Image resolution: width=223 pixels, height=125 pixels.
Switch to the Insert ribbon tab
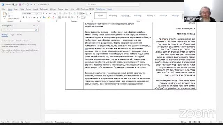(x=16, y=9)
